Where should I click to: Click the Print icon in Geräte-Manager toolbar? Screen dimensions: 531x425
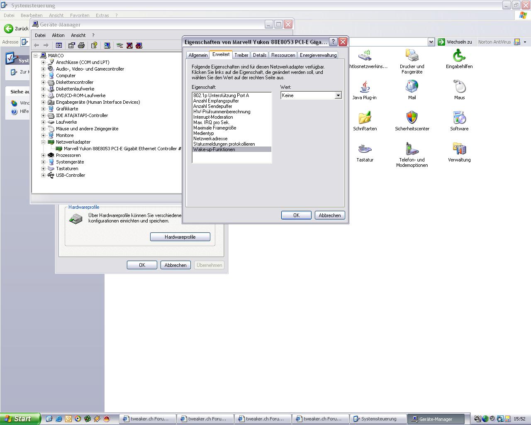click(81, 45)
